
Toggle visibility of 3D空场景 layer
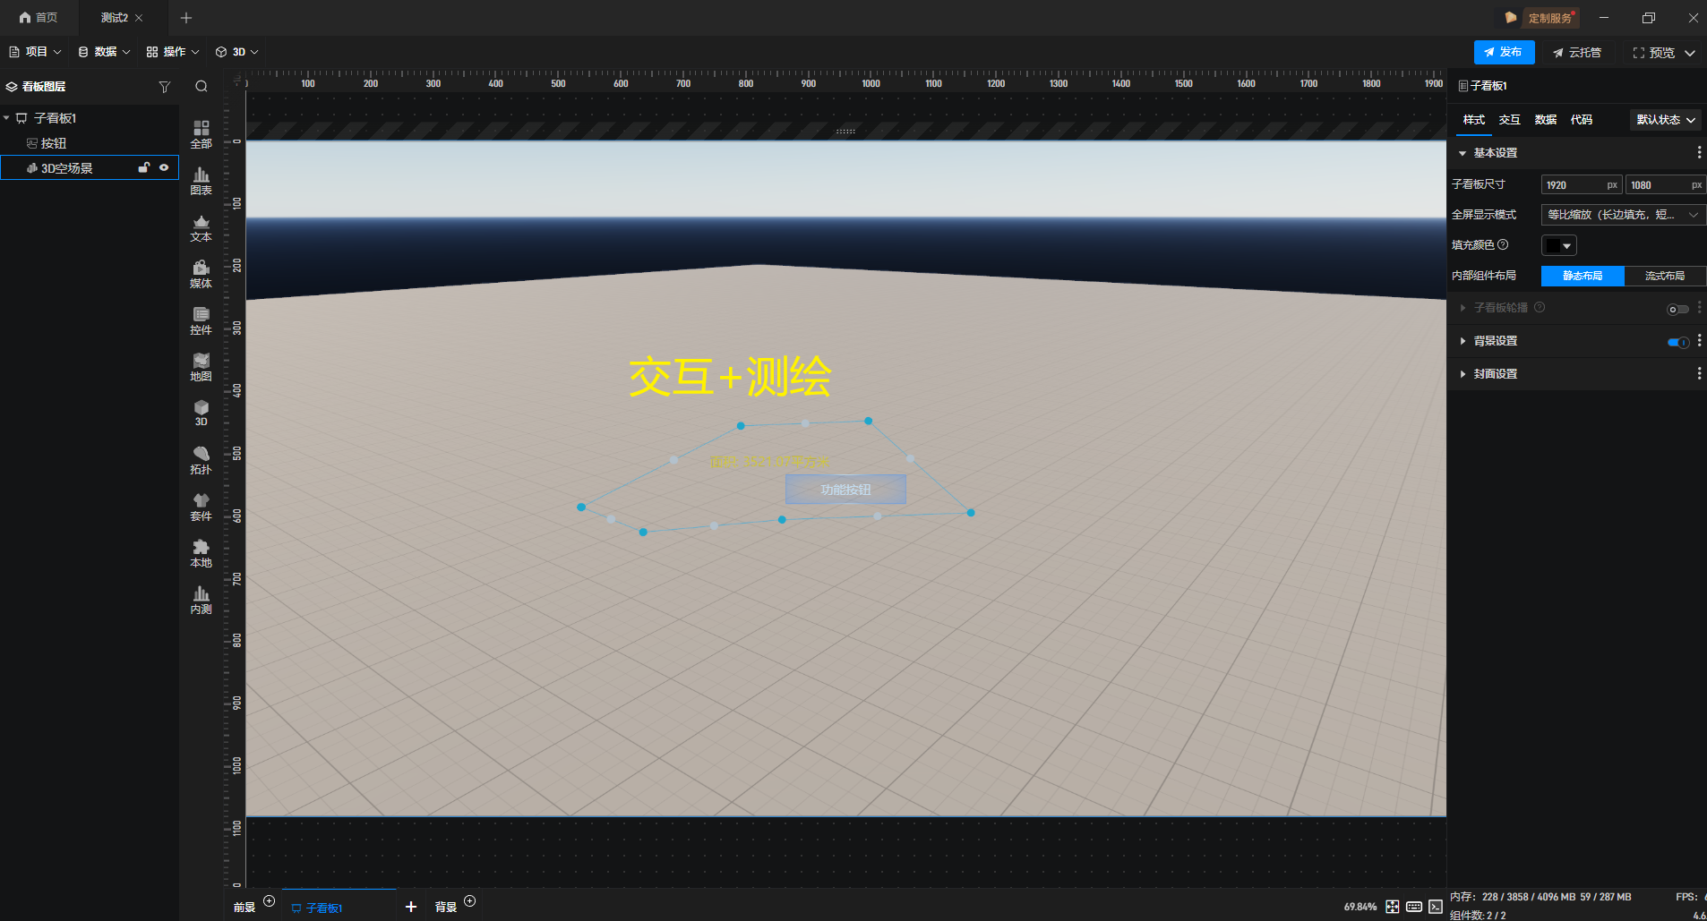tap(164, 167)
